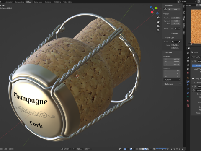This screenshot has height=151, width=201.
Task: Click Focal Length value field
Action: point(176,18)
